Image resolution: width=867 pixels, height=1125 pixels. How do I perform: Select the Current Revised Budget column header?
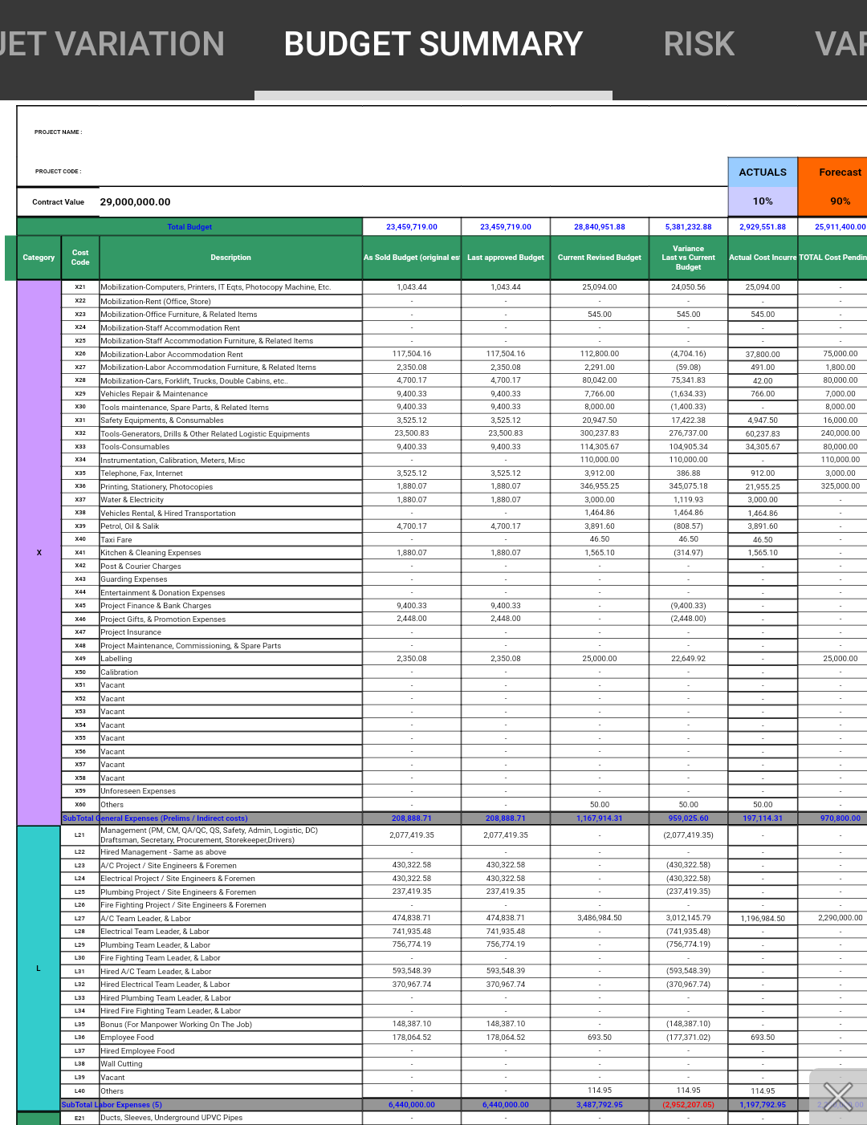[600, 258]
